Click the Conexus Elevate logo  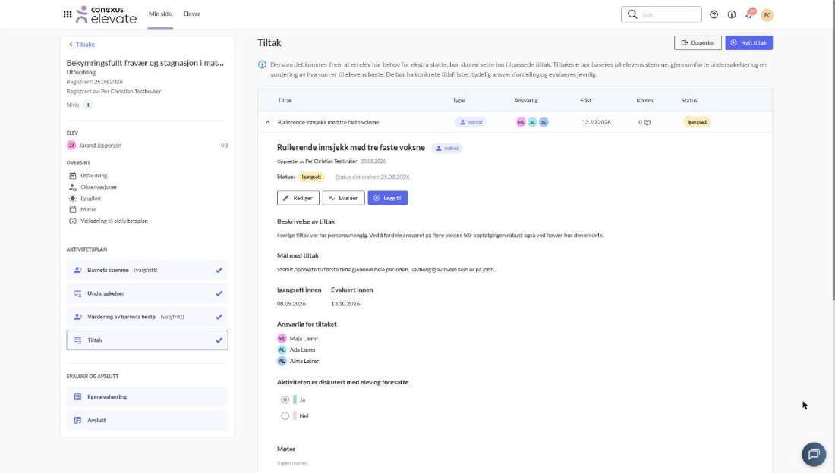tap(106, 14)
